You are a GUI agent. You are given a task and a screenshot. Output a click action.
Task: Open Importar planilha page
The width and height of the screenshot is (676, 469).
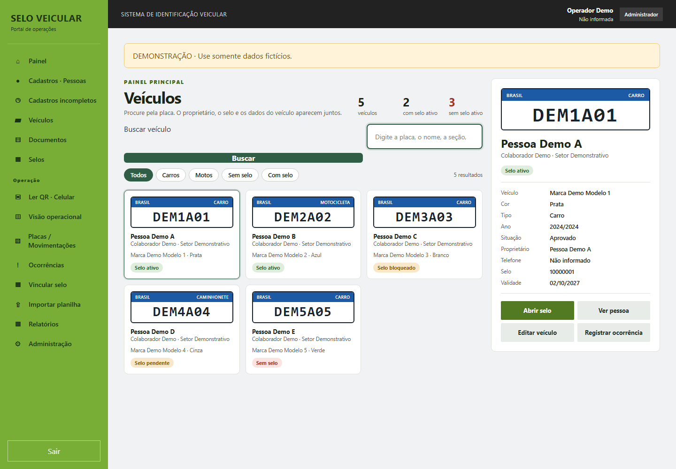coord(54,305)
